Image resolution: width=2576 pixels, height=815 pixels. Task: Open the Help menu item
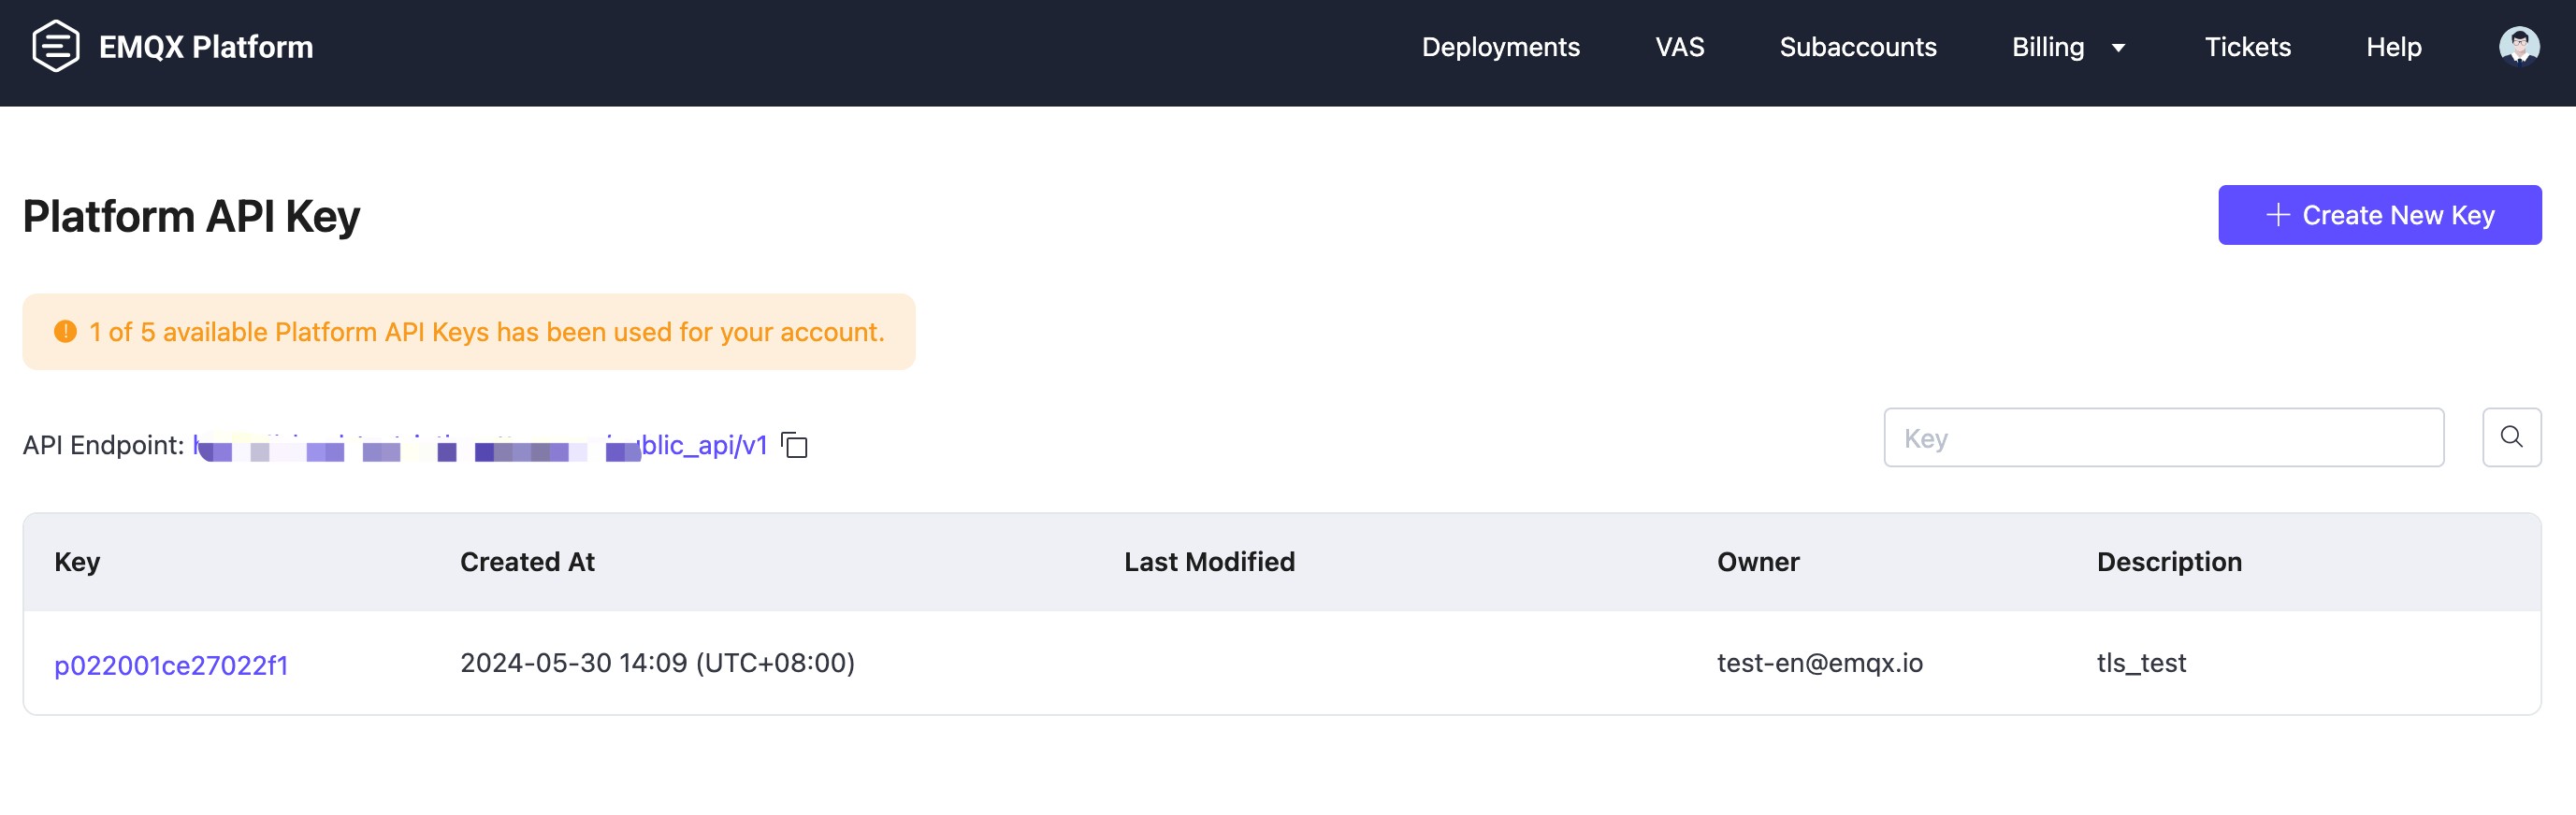[x=2393, y=47]
